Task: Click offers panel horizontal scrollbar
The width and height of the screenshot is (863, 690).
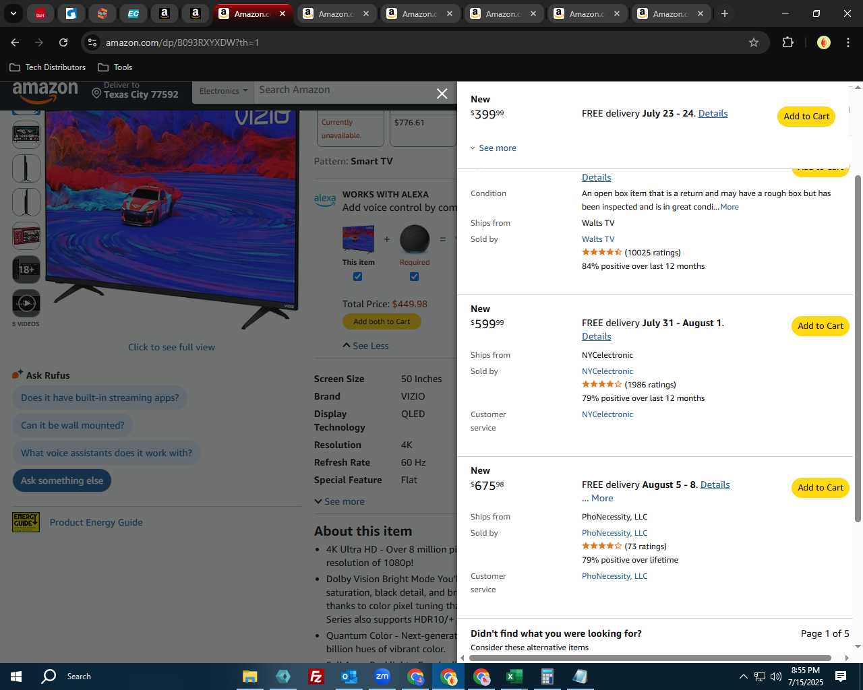Action: (650, 658)
